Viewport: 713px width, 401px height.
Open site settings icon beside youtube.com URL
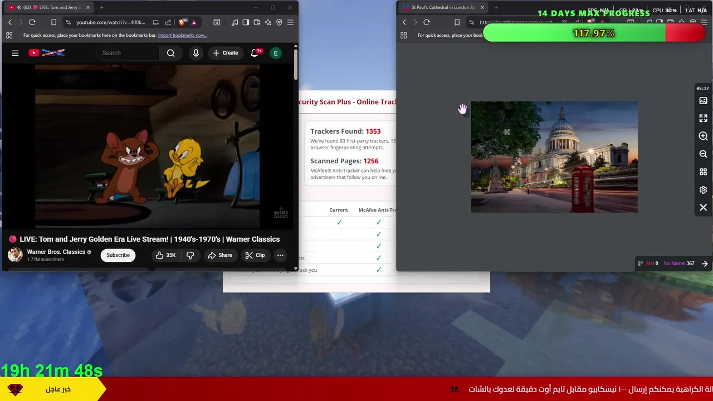(x=68, y=22)
